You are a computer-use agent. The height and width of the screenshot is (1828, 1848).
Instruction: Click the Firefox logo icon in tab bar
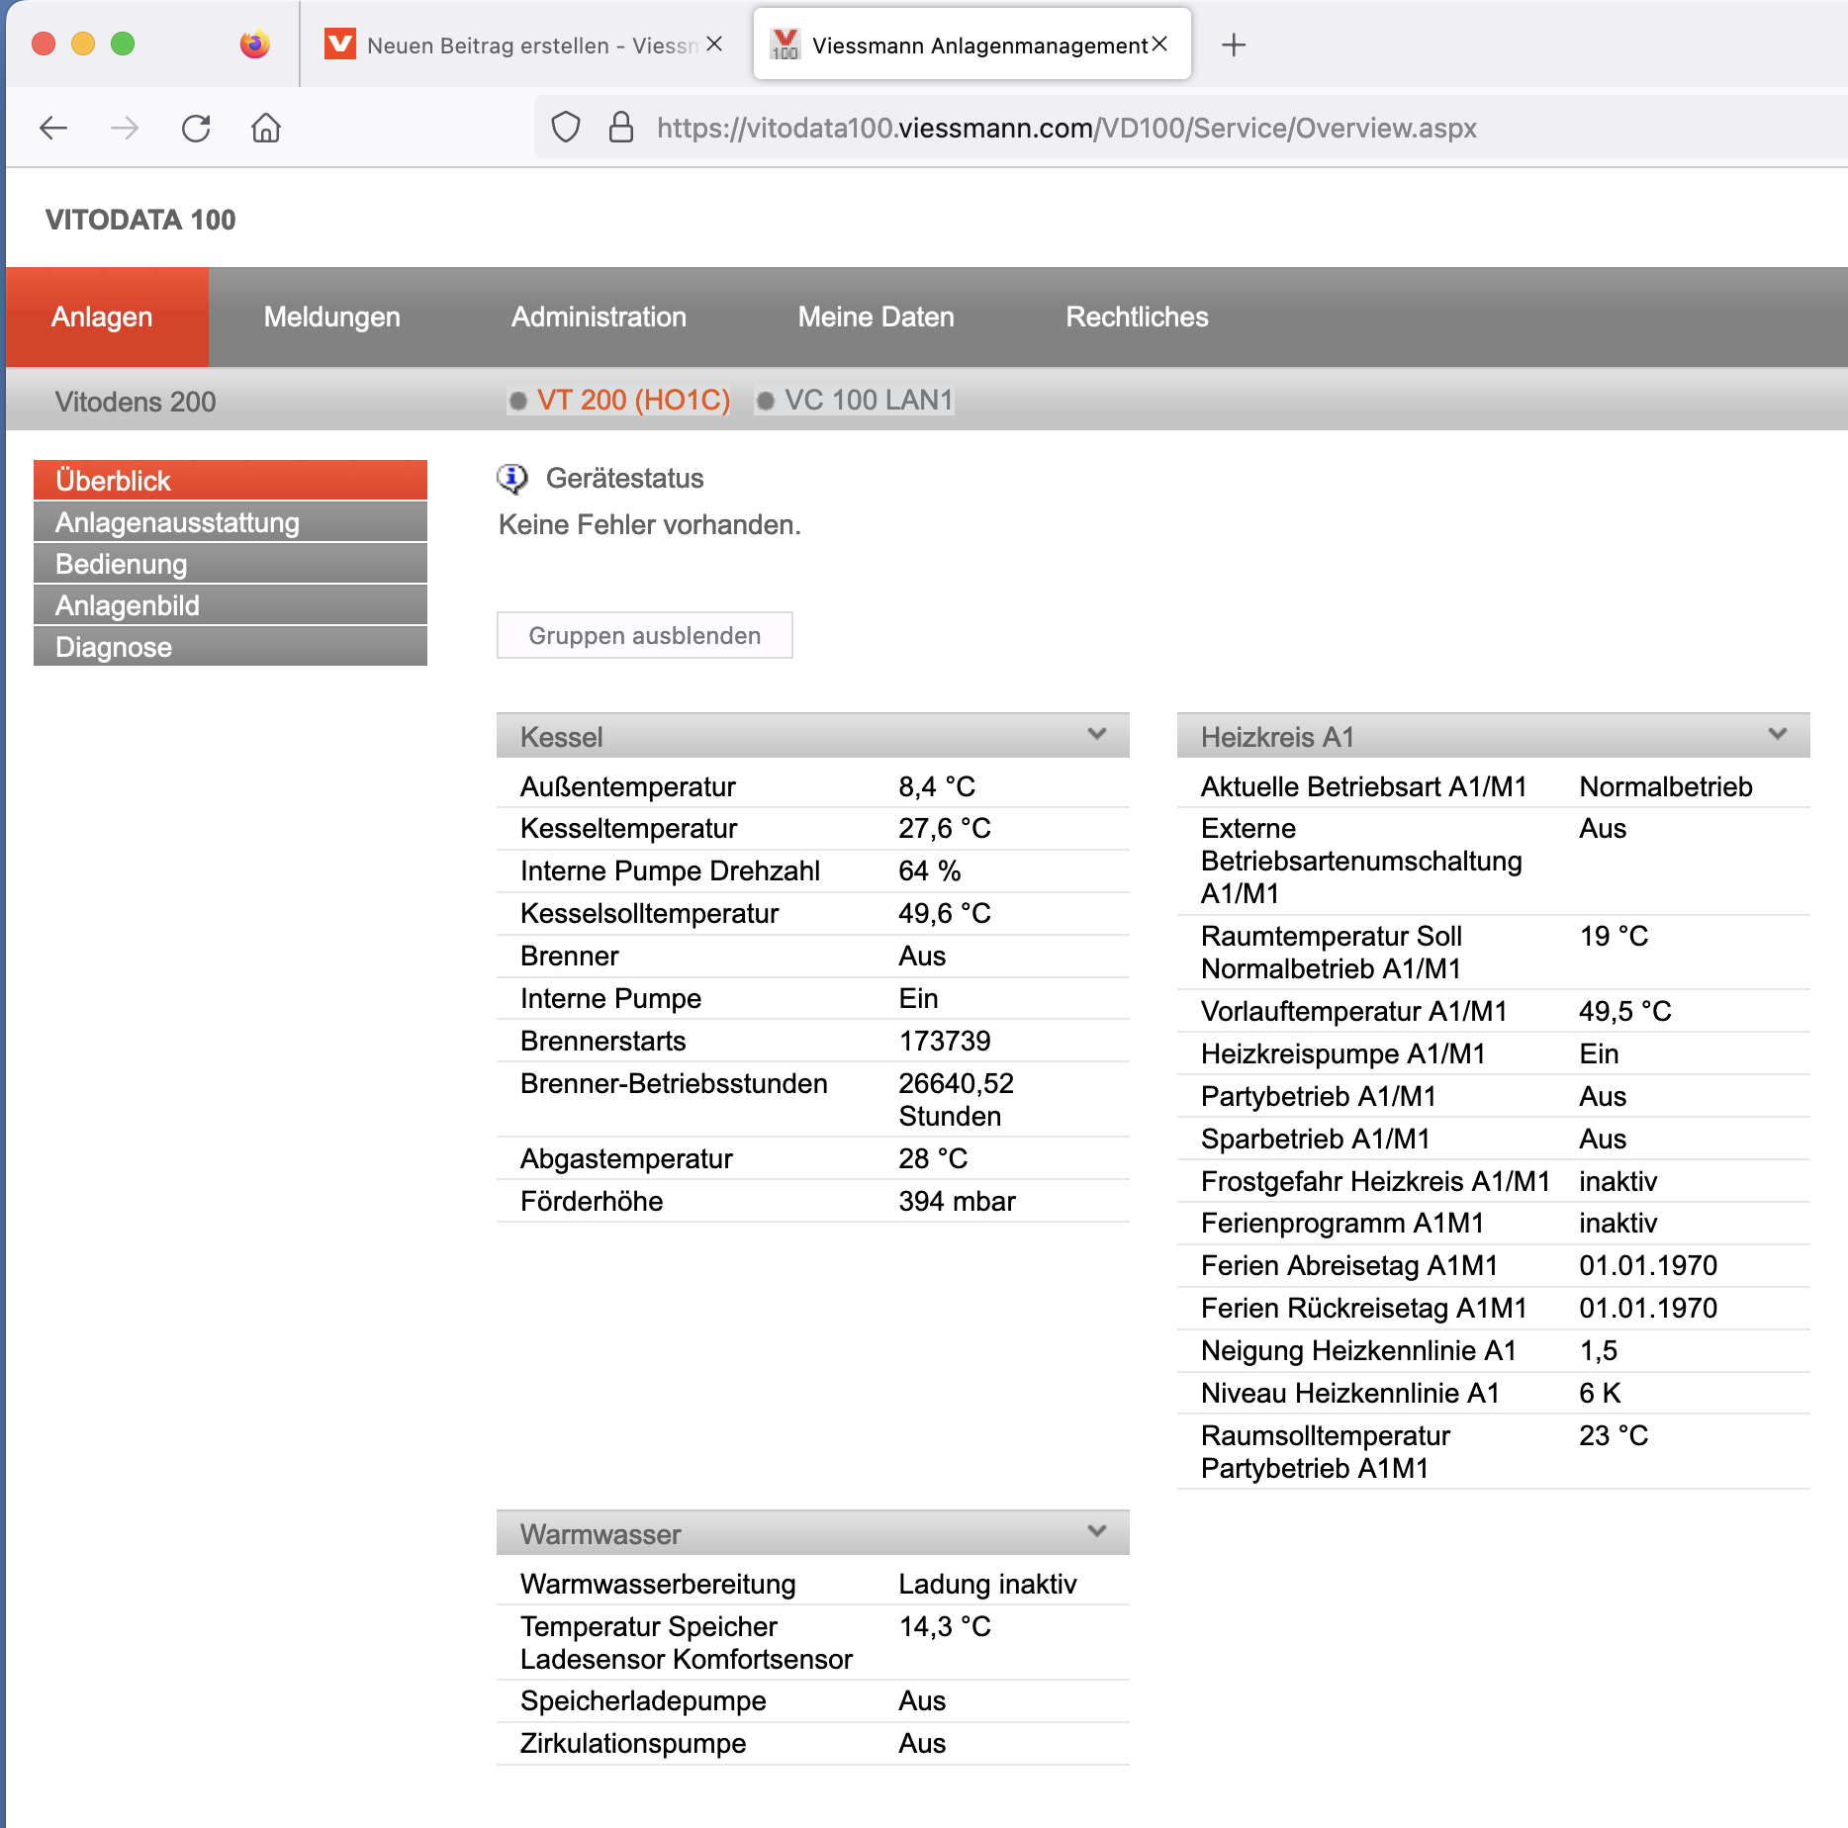[255, 45]
